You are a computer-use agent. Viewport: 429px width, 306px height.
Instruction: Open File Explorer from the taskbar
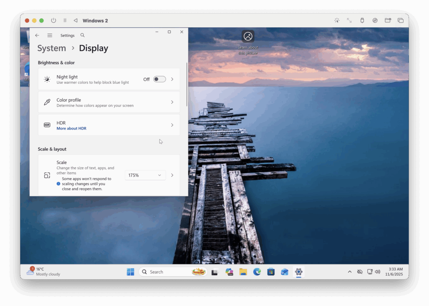coord(243,272)
